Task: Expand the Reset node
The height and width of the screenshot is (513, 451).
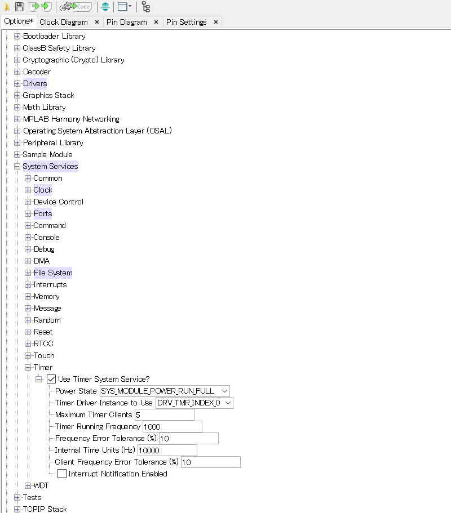Action: (28, 332)
